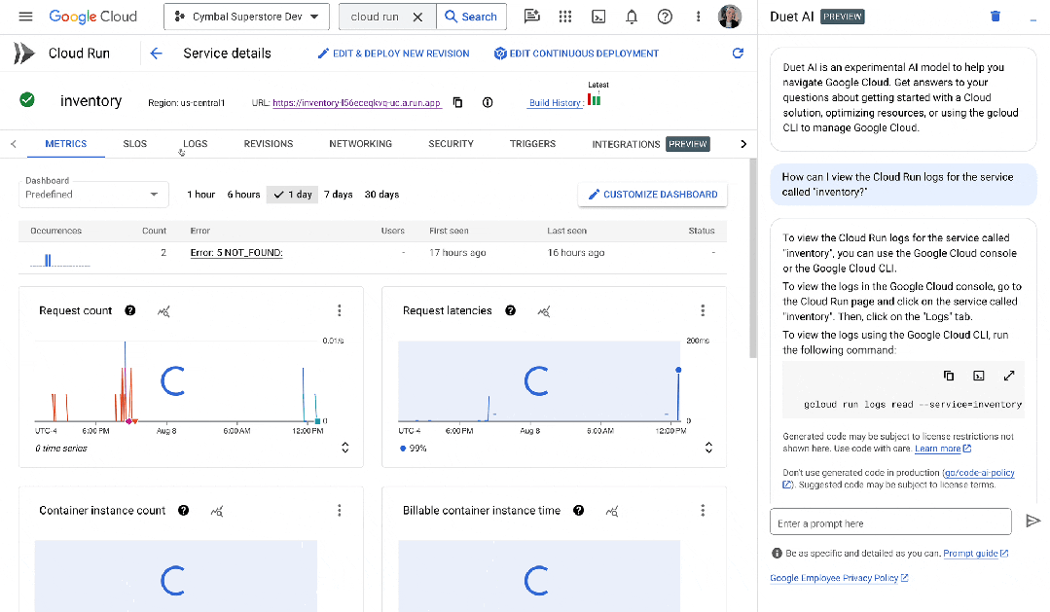Open the Dashboard Predefined dropdown
The width and height of the screenshot is (1050, 612).
(x=93, y=195)
